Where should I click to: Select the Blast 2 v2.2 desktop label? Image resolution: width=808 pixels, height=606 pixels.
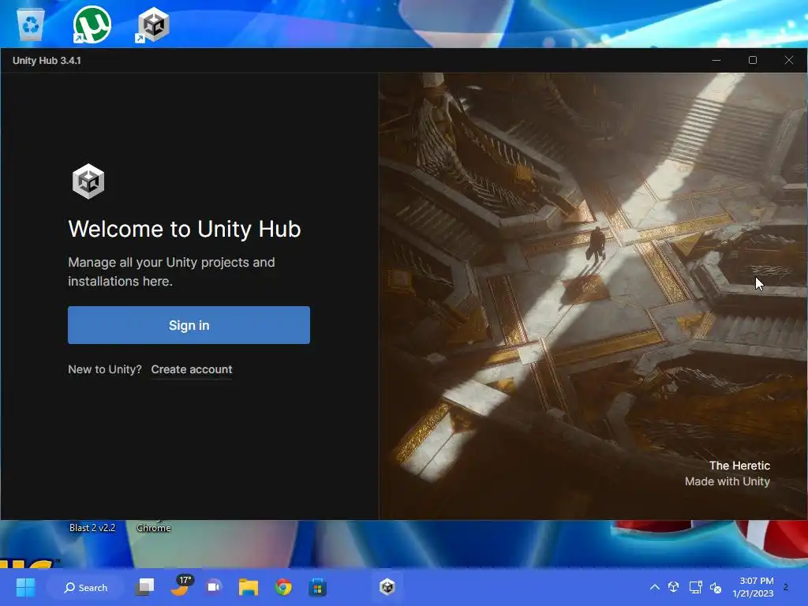[x=92, y=528]
